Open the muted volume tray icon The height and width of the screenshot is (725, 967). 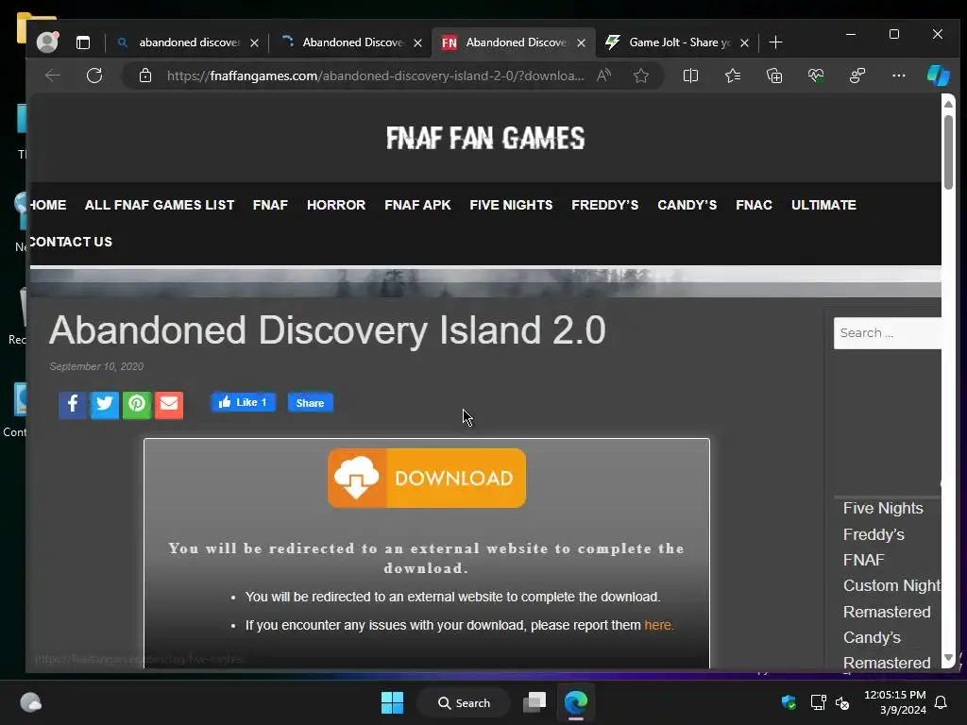[842, 702]
